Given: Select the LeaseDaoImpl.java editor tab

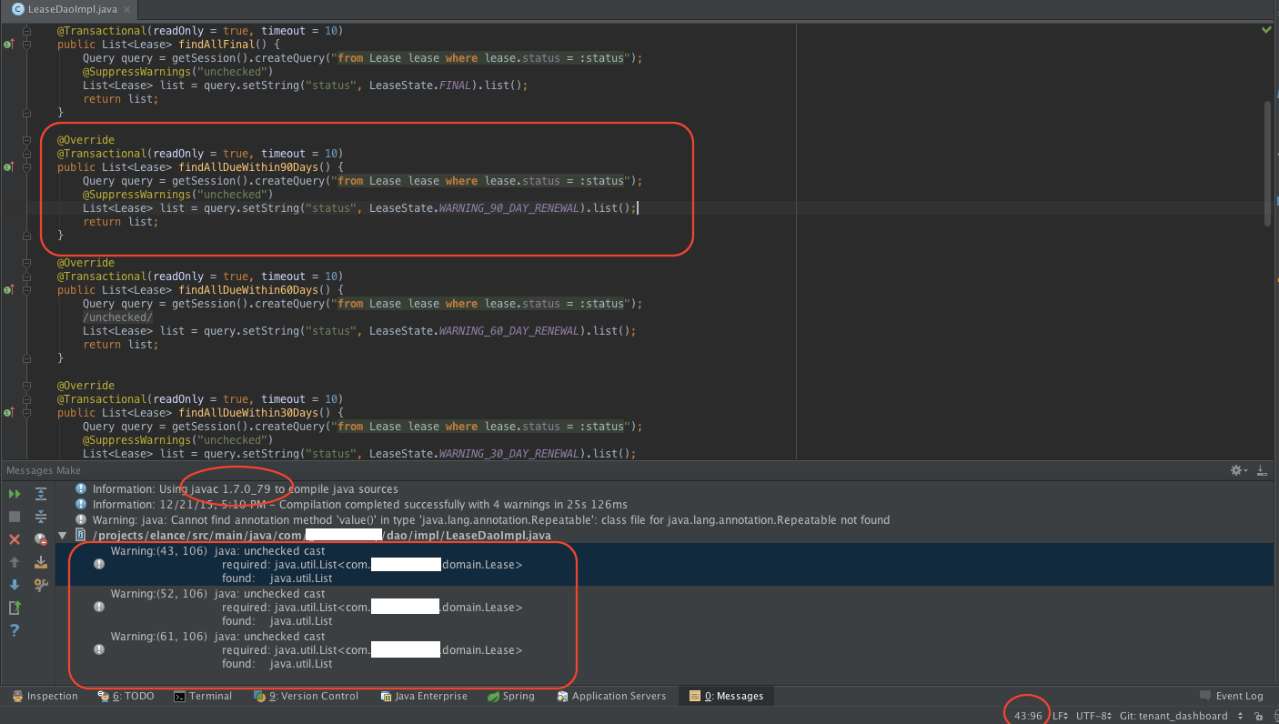Looking at the screenshot, I should tap(70, 9).
